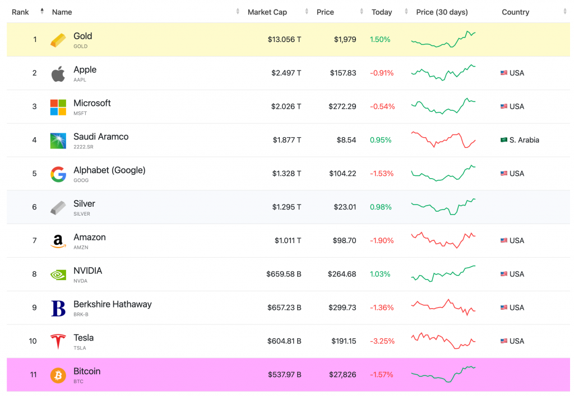Open the Tesla company link
Viewport: 574px width, 396px height.
click(84, 338)
